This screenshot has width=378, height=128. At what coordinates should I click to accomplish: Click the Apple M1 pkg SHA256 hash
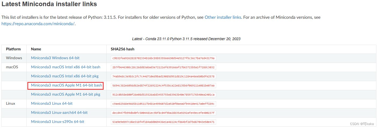pyautogui.click(x=163, y=95)
